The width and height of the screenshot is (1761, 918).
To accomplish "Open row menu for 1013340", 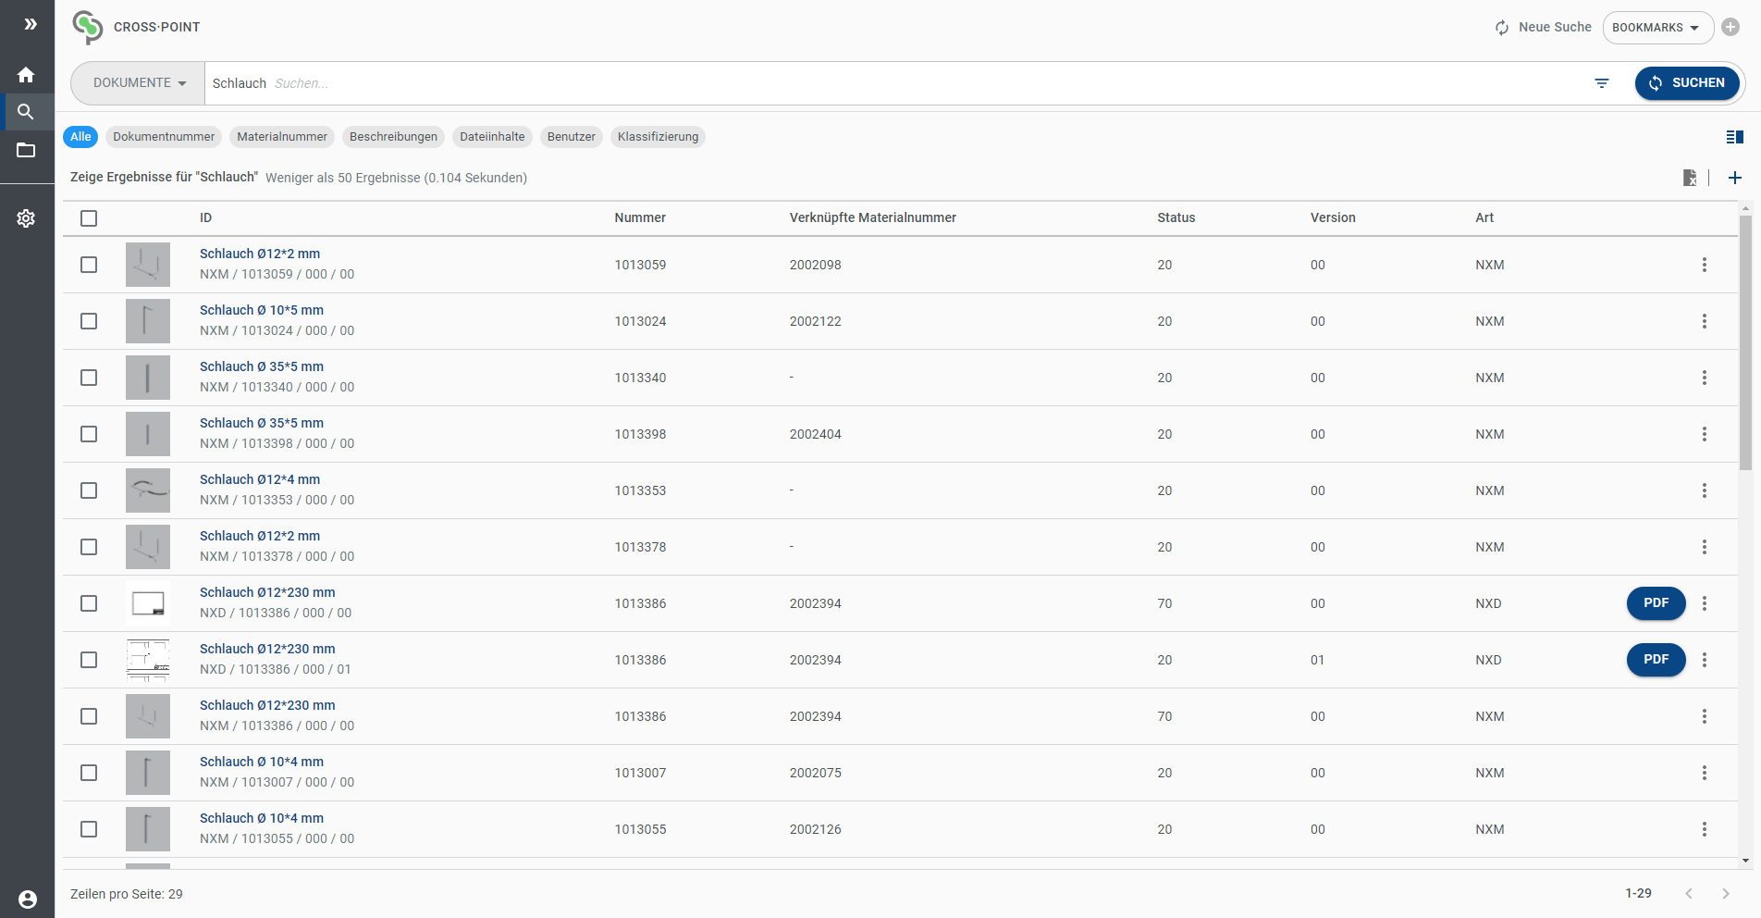I will (x=1705, y=378).
